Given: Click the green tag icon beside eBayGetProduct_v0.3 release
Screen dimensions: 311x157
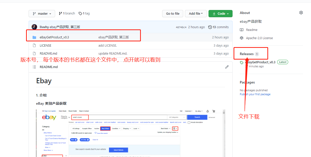Looking at the screenshot, I should click(241, 62).
